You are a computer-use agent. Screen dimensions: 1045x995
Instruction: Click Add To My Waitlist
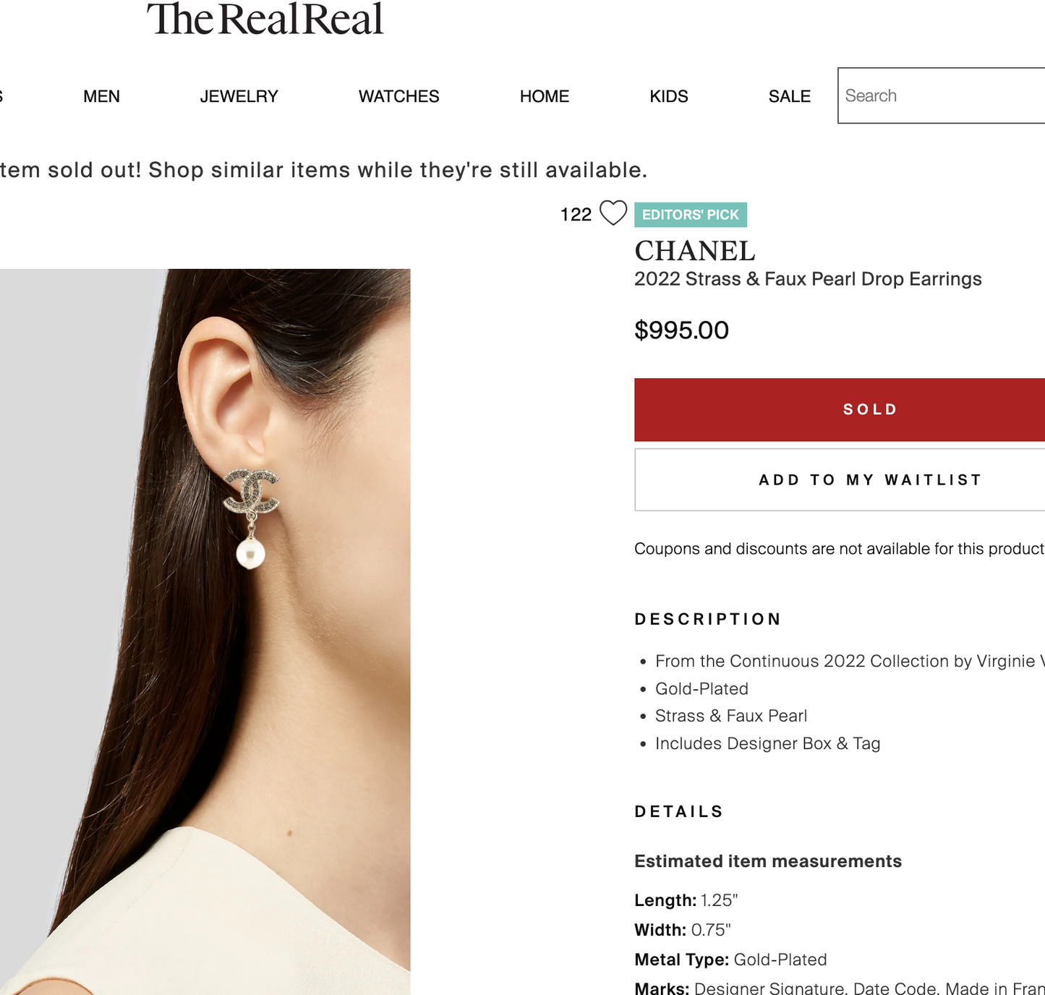click(x=840, y=480)
